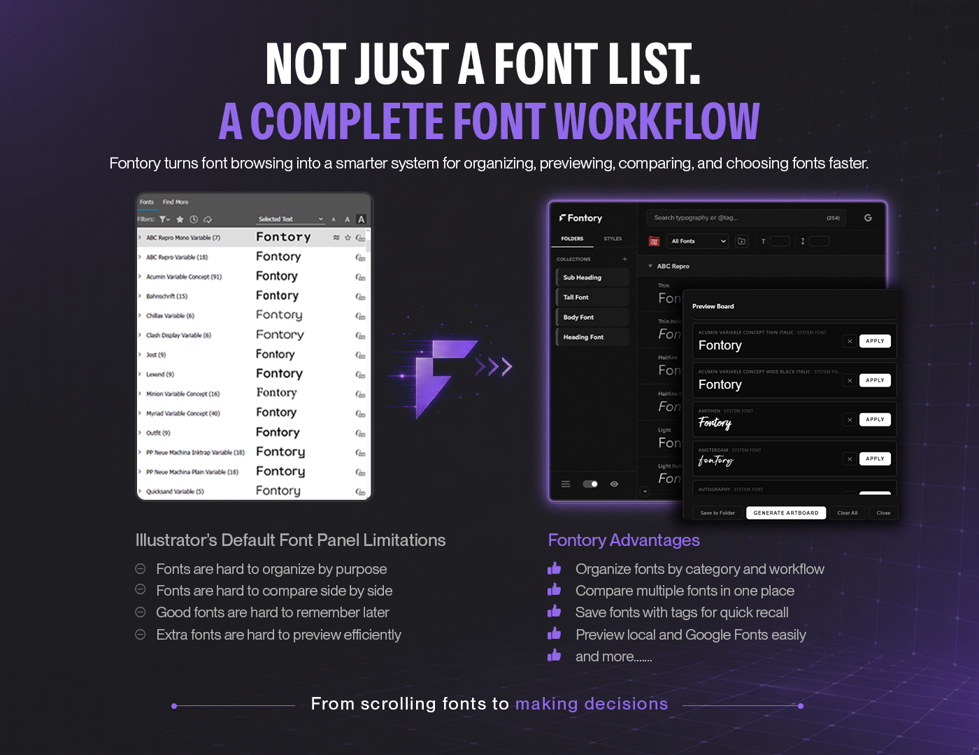Click the T font size icon
This screenshot has height=755, width=979.
pyautogui.click(x=763, y=241)
